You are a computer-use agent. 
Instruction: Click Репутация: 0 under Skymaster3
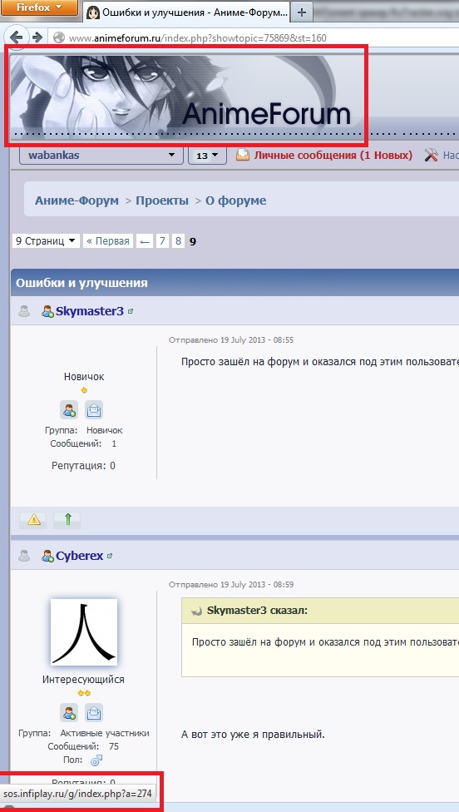pyautogui.click(x=83, y=466)
